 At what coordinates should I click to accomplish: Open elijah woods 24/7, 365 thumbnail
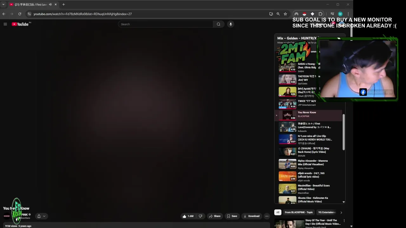287,176
